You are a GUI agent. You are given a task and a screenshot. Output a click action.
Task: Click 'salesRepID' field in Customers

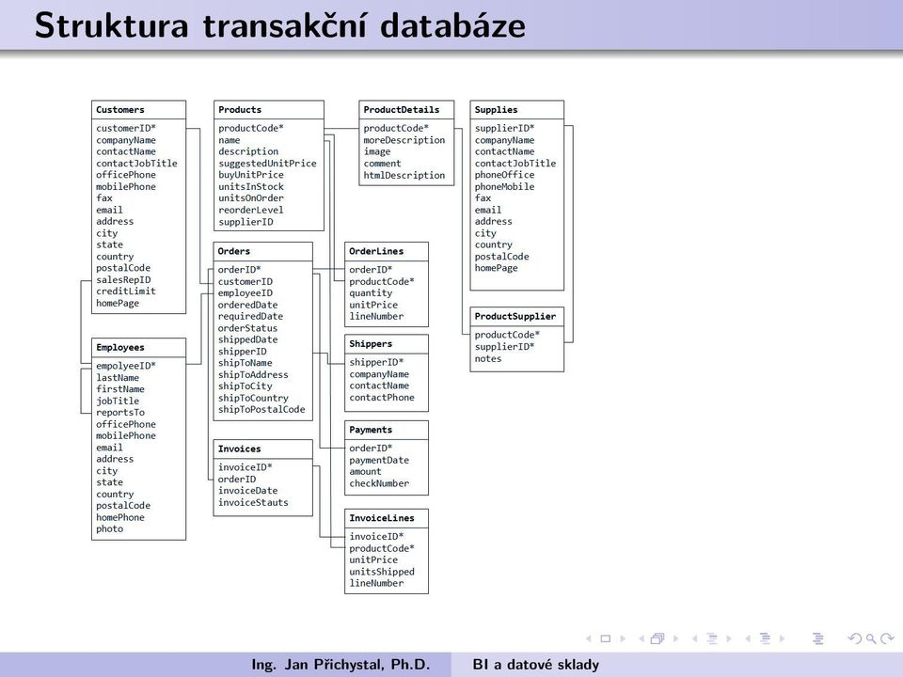pyautogui.click(x=123, y=279)
